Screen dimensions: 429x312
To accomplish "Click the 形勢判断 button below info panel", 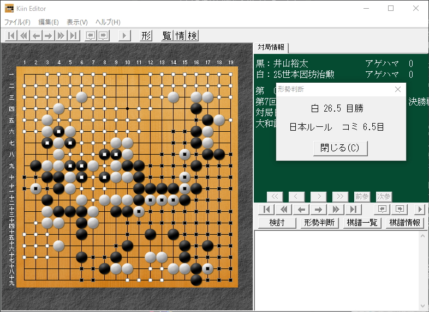I will 319,223.
